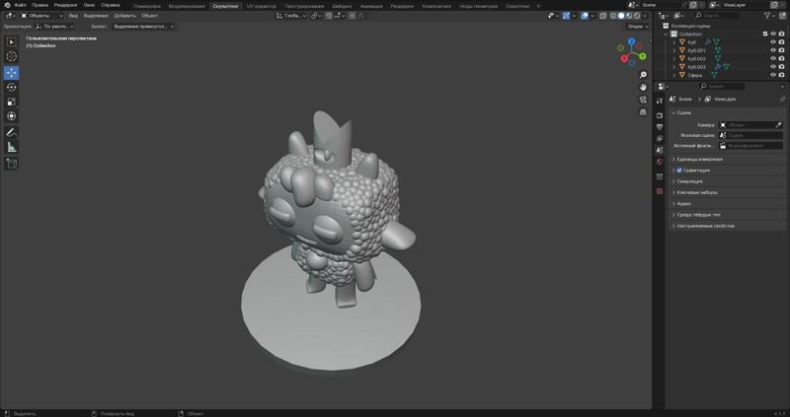Click the outliner filter funnel icon

(x=768, y=16)
